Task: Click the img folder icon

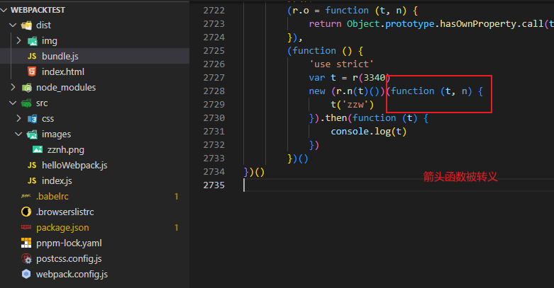Action: 32,41
